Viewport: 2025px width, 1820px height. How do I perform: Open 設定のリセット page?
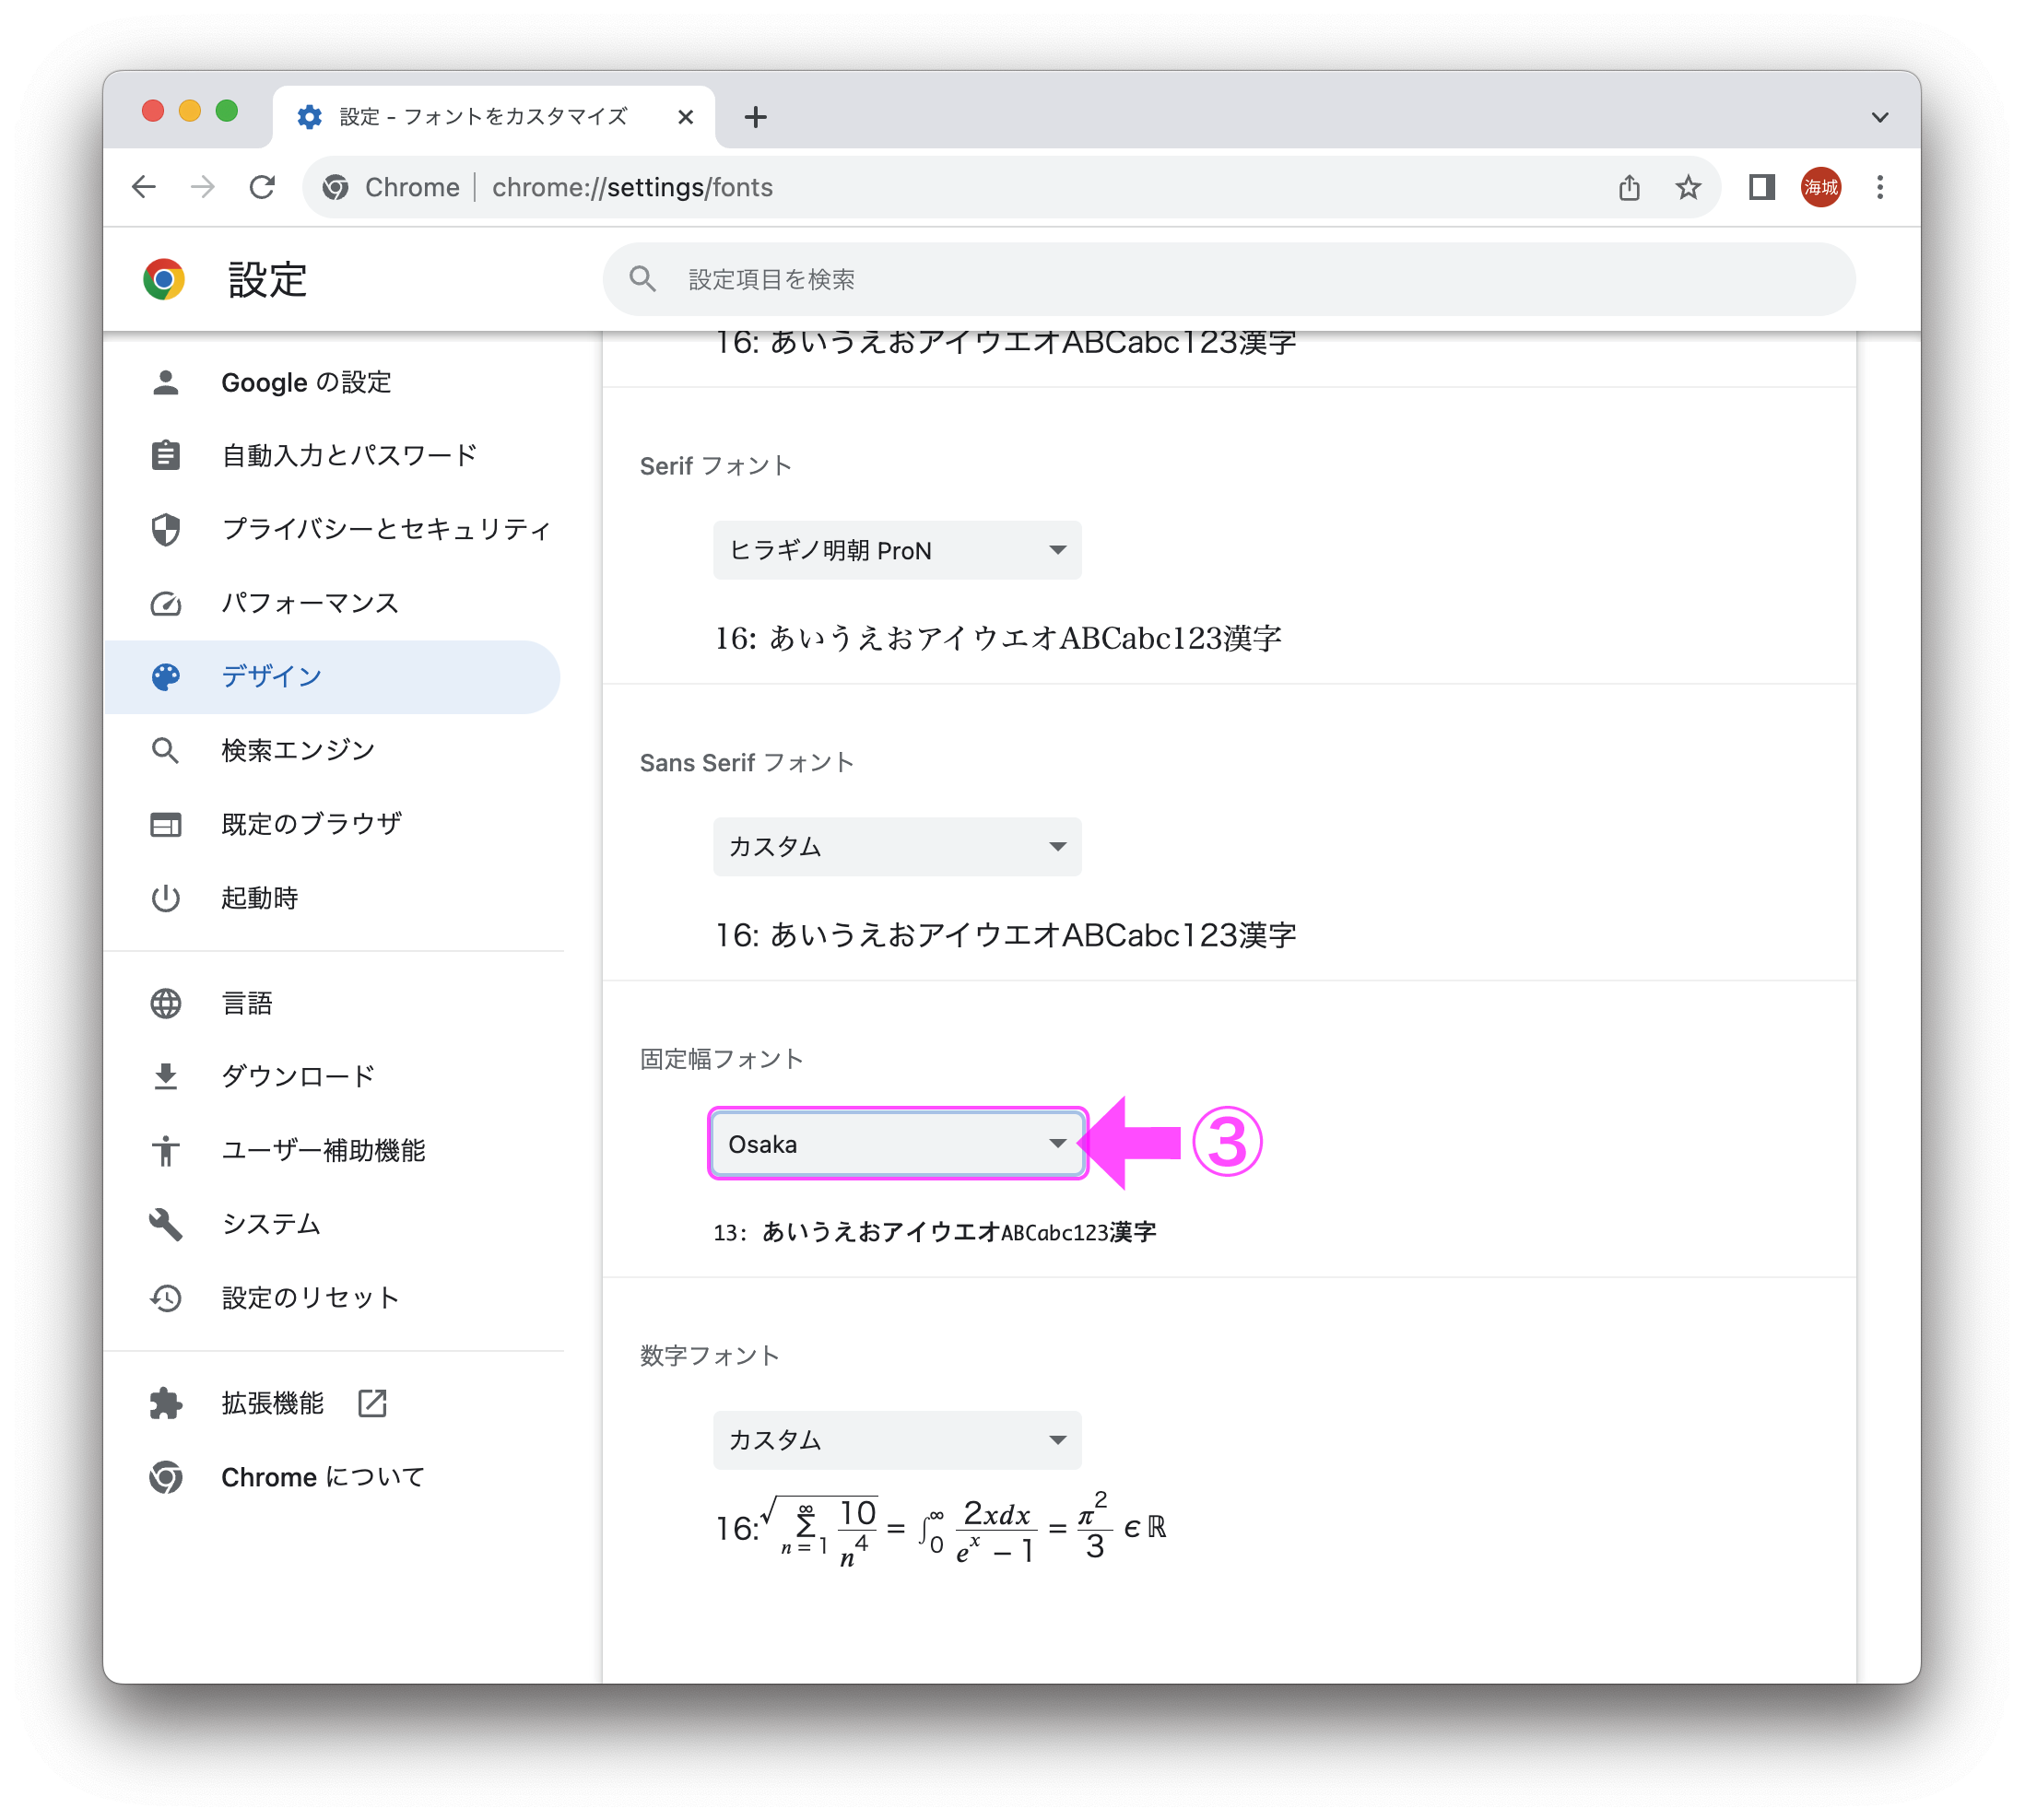point(333,1298)
